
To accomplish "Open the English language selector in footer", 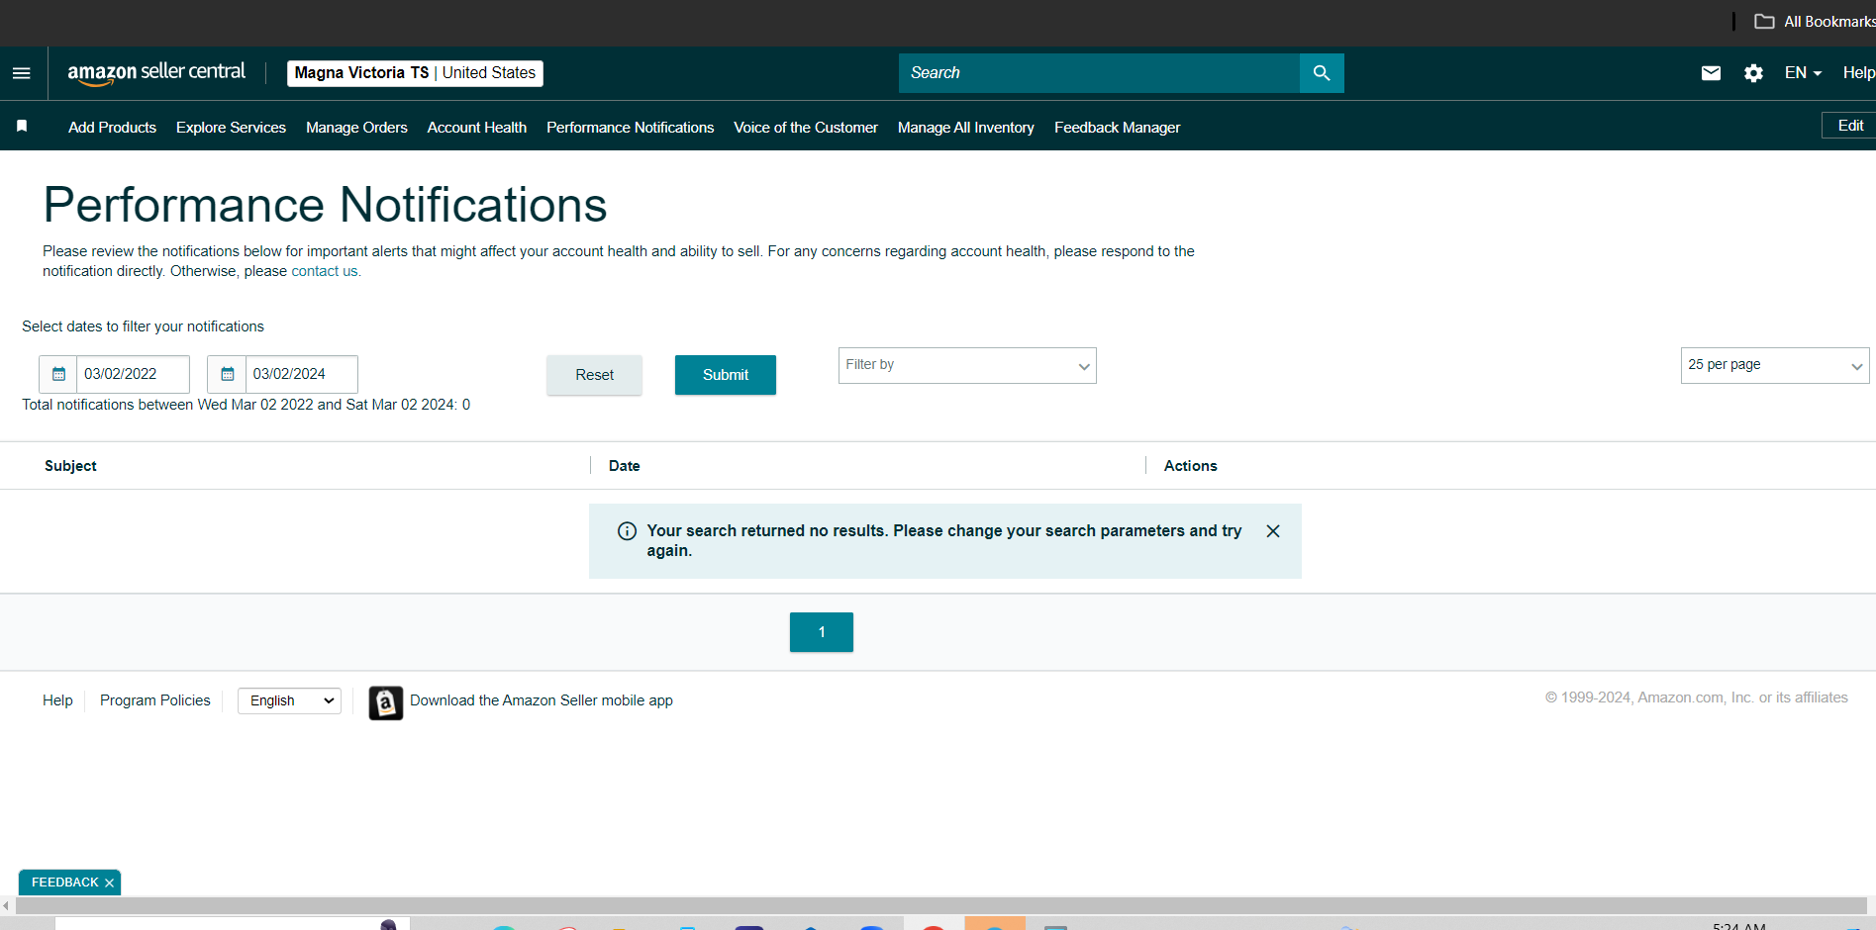I will [289, 700].
